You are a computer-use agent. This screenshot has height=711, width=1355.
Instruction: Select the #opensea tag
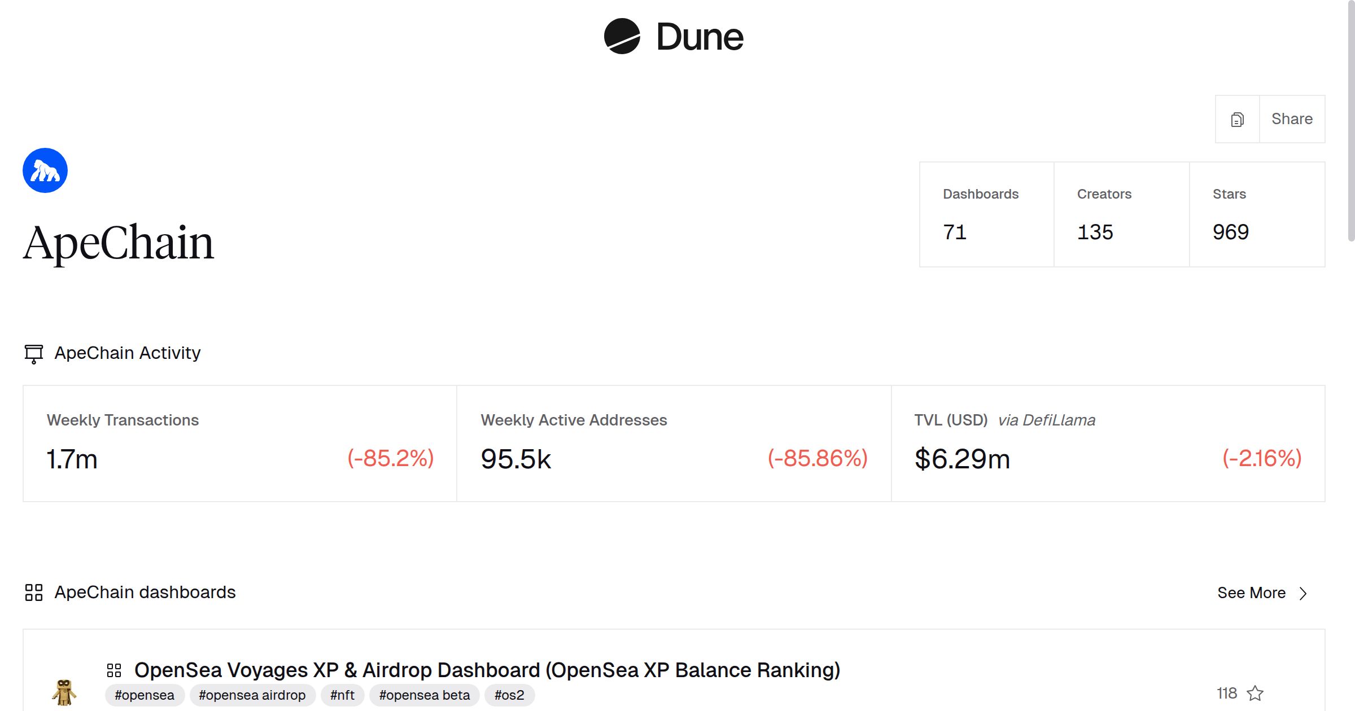[x=145, y=695]
